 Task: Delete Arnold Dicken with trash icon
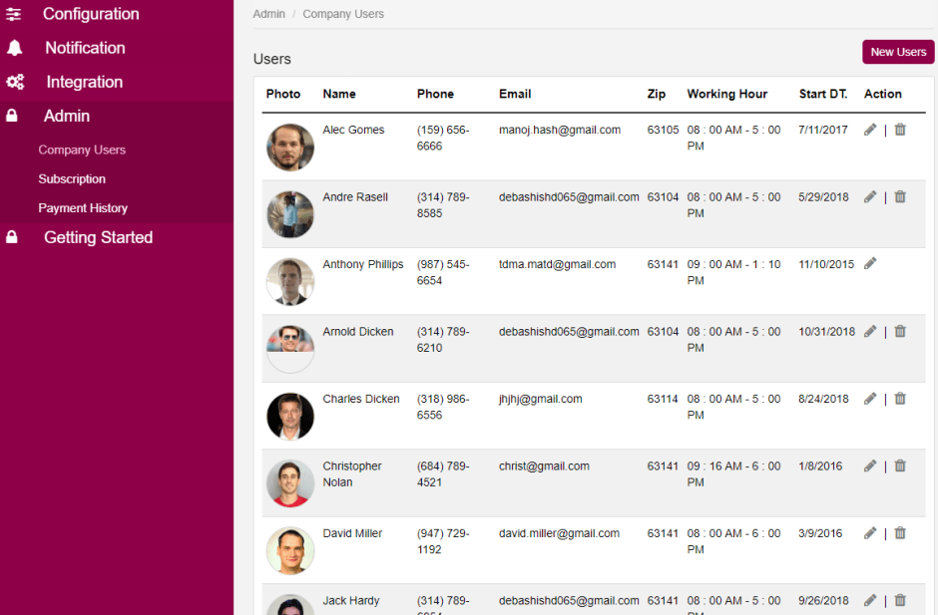pyautogui.click(x=900, y=332)
